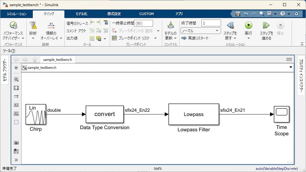Step forward the simulation
The width and height of the screenshot is (306, 172).
(266, 25)
